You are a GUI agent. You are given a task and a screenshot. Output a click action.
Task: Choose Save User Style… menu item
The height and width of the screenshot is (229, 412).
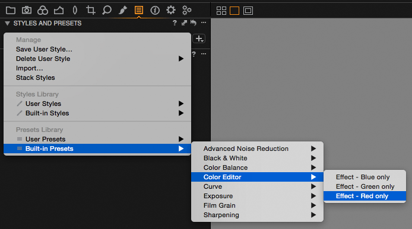(97, 49)
